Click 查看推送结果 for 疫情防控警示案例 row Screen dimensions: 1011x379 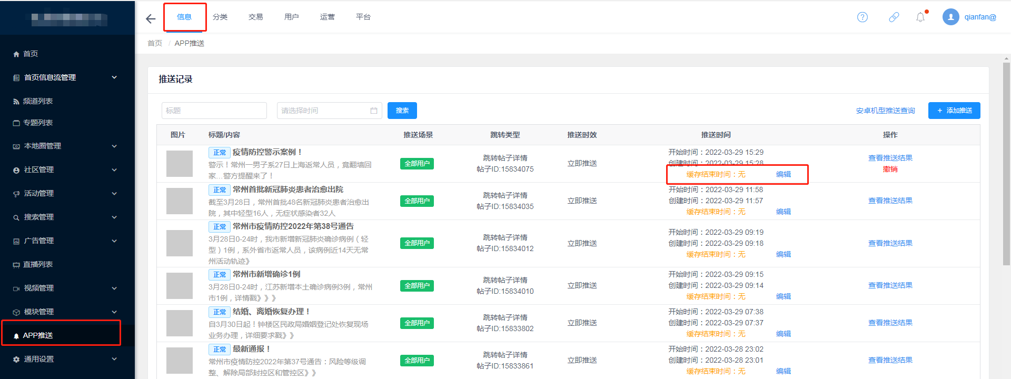click(x=890, y=158)
